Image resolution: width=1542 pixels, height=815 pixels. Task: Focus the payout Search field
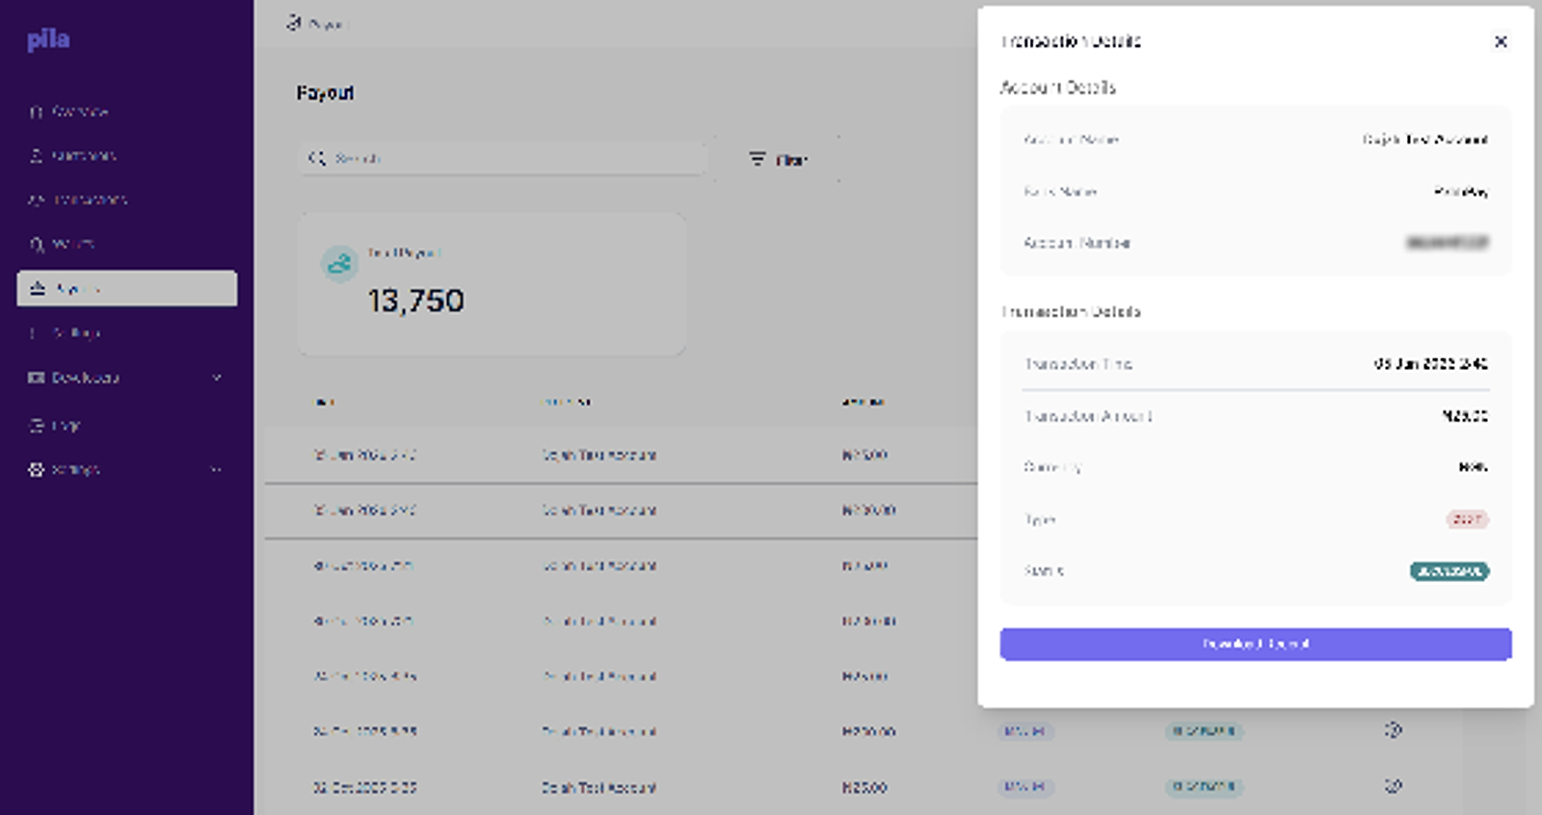pyautogui.click(x=503, y=158)
